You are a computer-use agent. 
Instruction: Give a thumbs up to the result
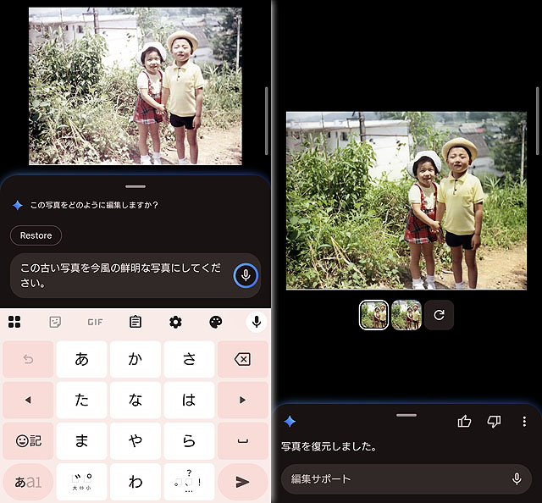(464, 422)
